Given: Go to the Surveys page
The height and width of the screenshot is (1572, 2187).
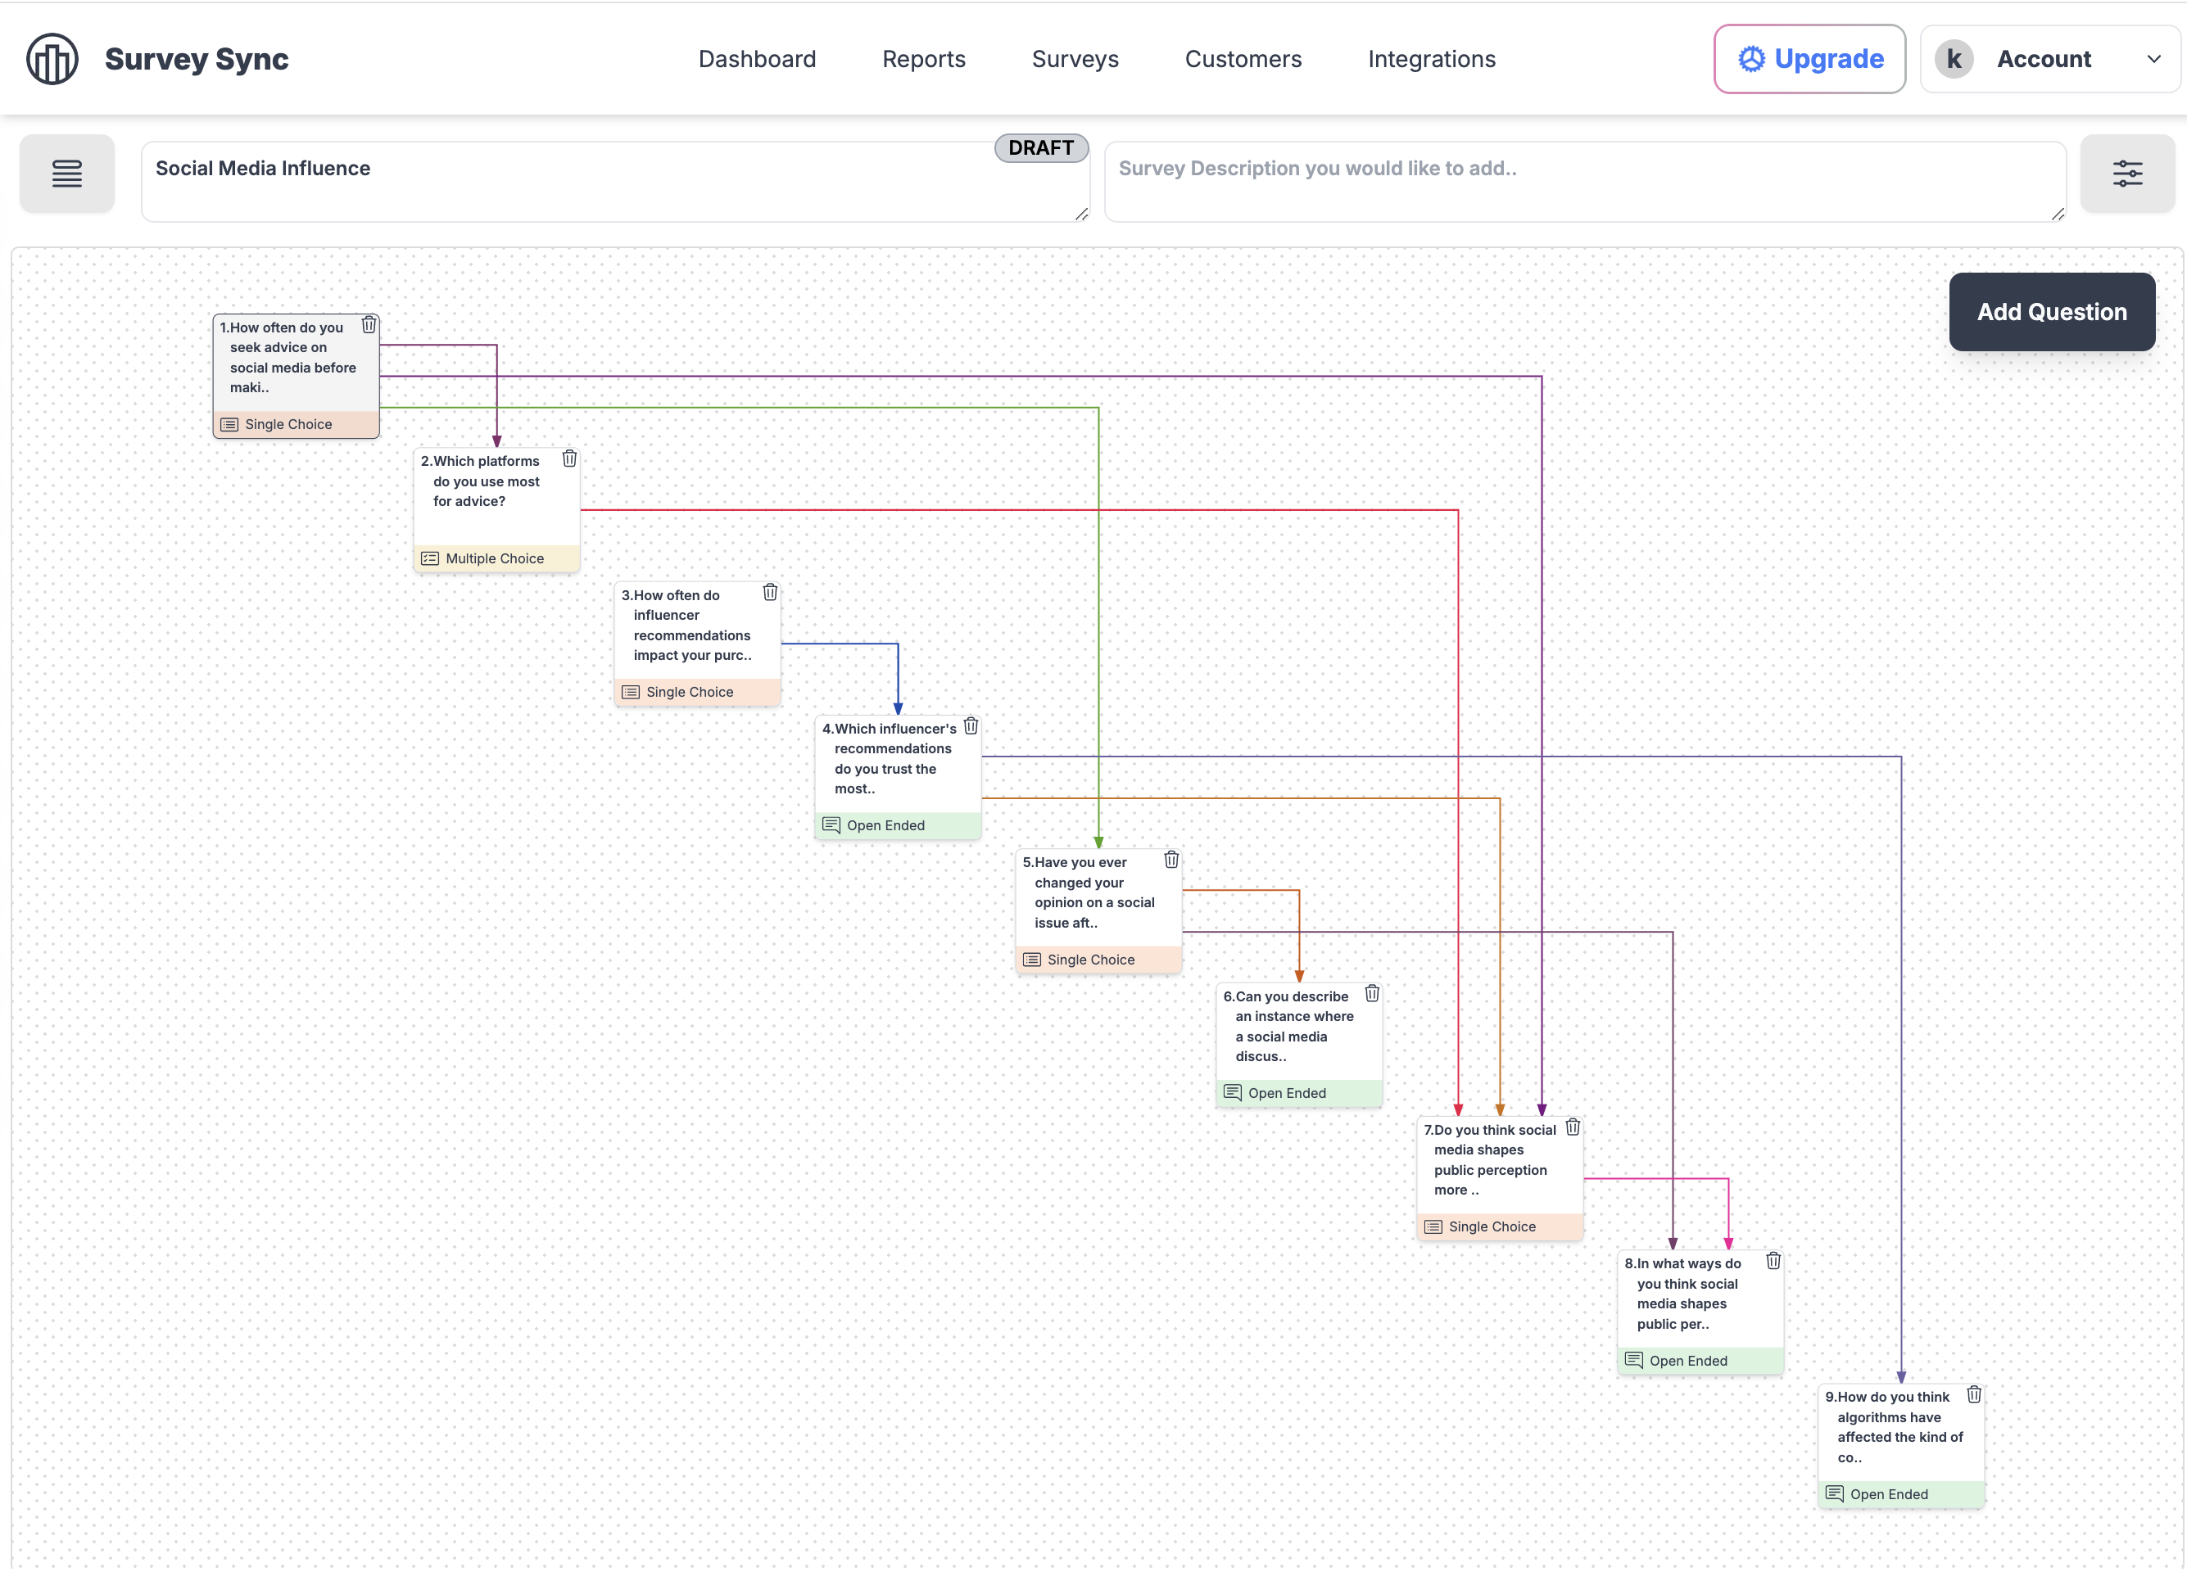Looking at the screenshot, I should tap(1074, 59).
